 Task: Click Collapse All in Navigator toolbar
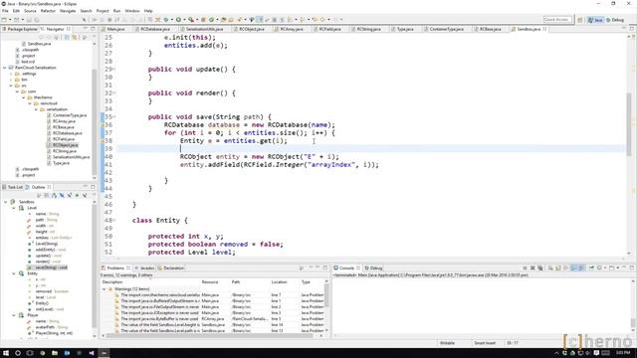pos(67,38)
